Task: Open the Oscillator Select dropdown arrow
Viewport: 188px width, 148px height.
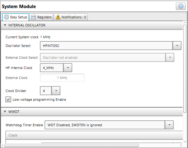Action: [177, 46]
